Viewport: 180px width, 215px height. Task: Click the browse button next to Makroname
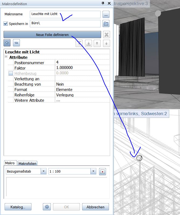click(x=106, y=14)
